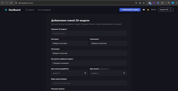Open the media control playlist icon

[169, 3]
